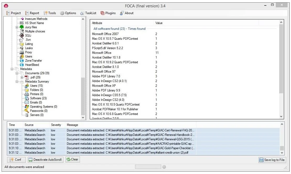Click the Folders (0) icon
The image size is (291, 174).
coord(27,90)
